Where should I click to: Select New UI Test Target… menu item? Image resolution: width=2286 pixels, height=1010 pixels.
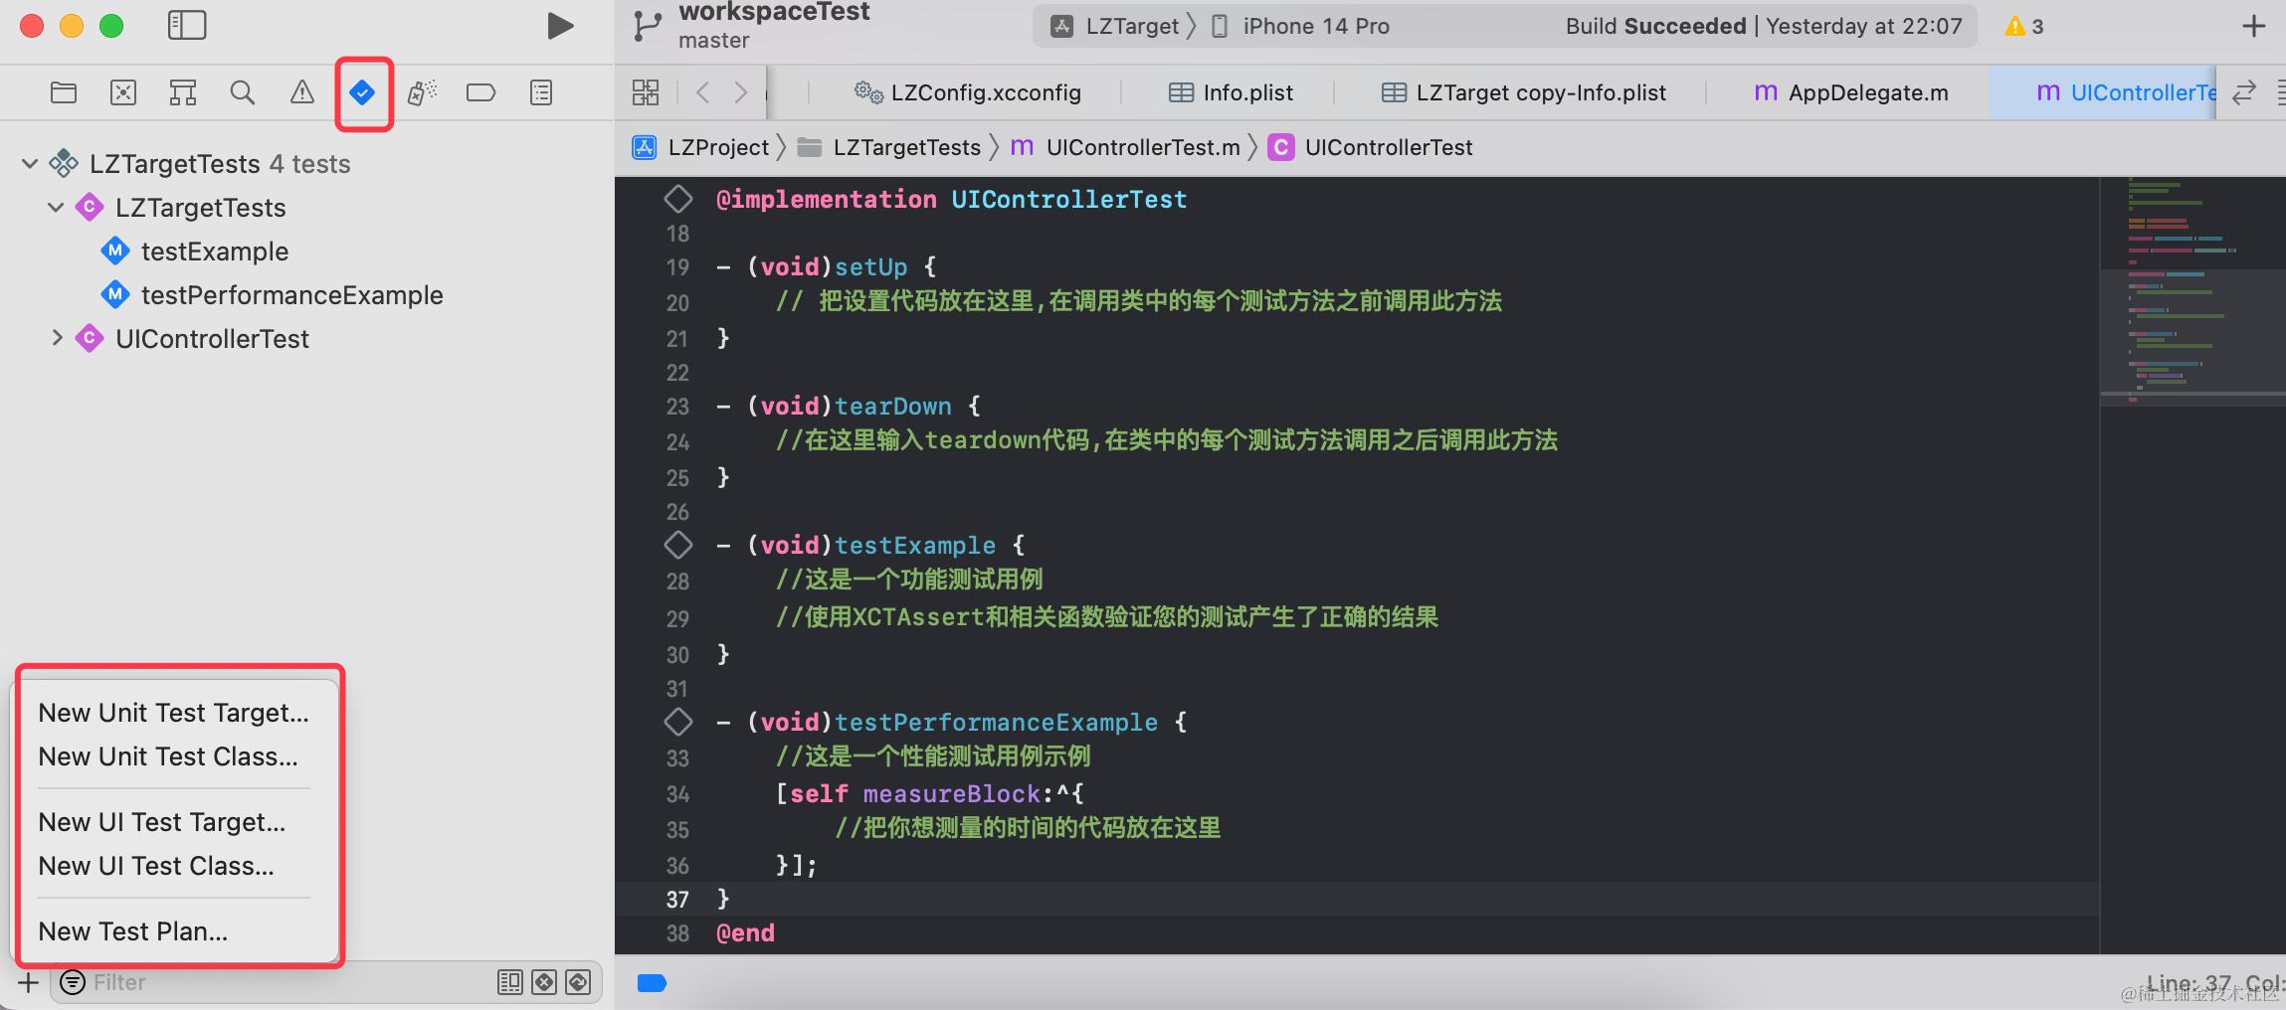174,822
